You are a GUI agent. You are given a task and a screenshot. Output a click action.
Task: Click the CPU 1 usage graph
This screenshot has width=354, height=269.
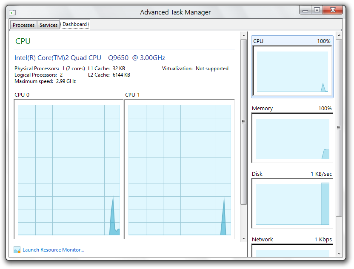(180, 169)
